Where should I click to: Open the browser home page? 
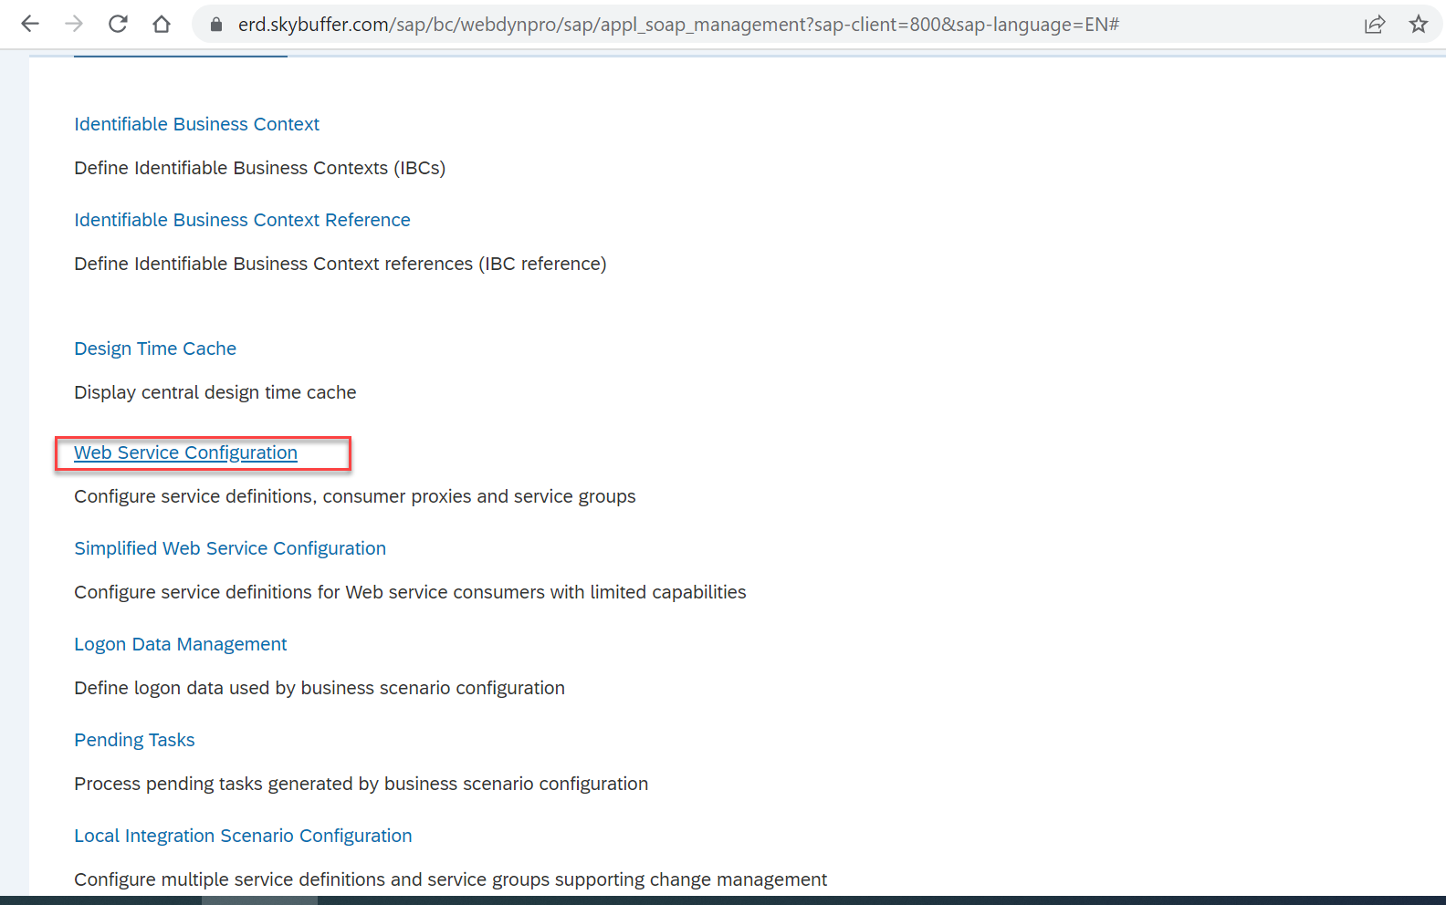pos(162,24)
